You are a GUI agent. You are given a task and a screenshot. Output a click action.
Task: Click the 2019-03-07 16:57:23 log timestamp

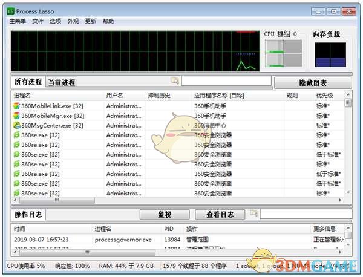41,240
